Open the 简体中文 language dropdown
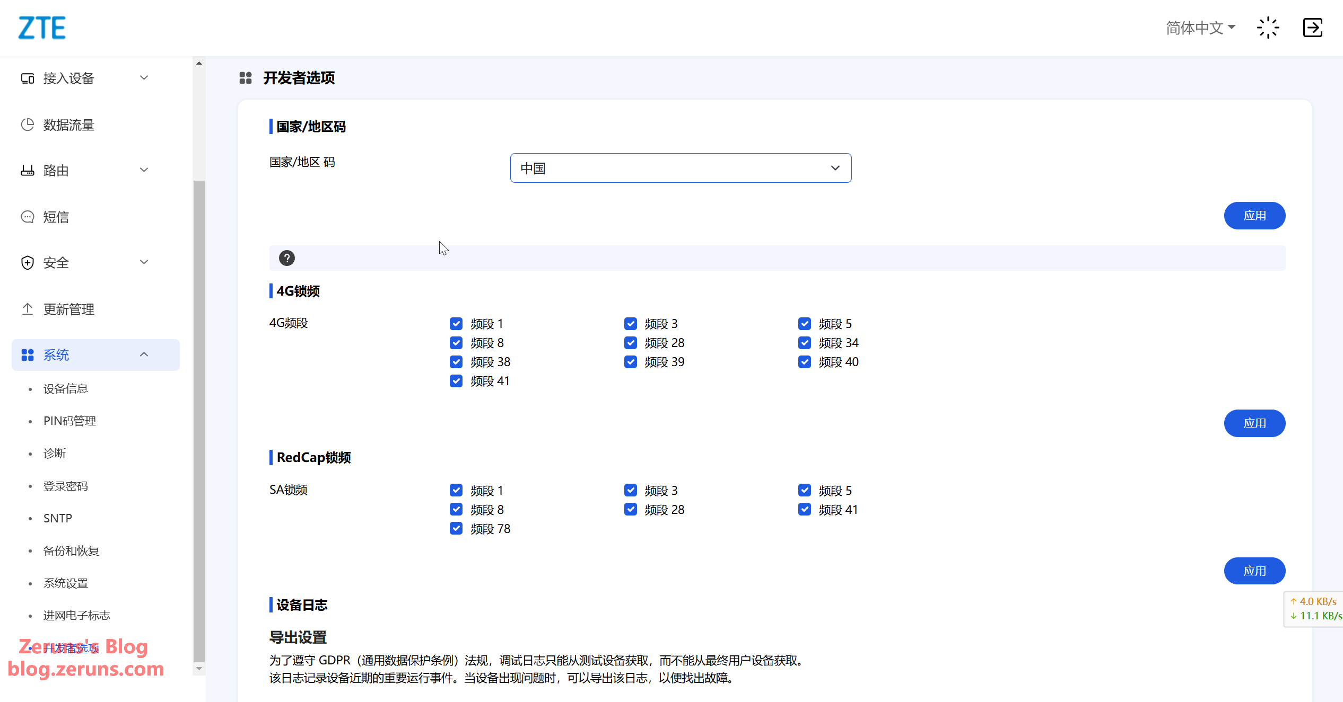This screenshot has height=702, width=1343. pyautogui.click(x=1200, y=28)
